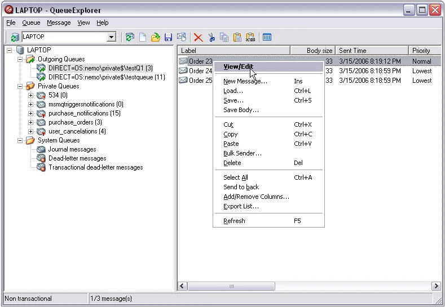
Task: Click the red X Delete icon
Action: pos(199,37)
